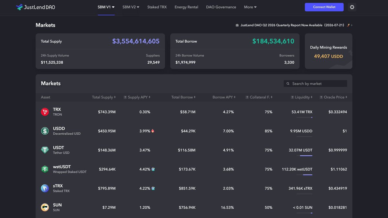Image resolution: width=388 pixels, height=218 pixels.
Task: Click USDD collateral factor 85%
Action: click(x=269, y=131)
